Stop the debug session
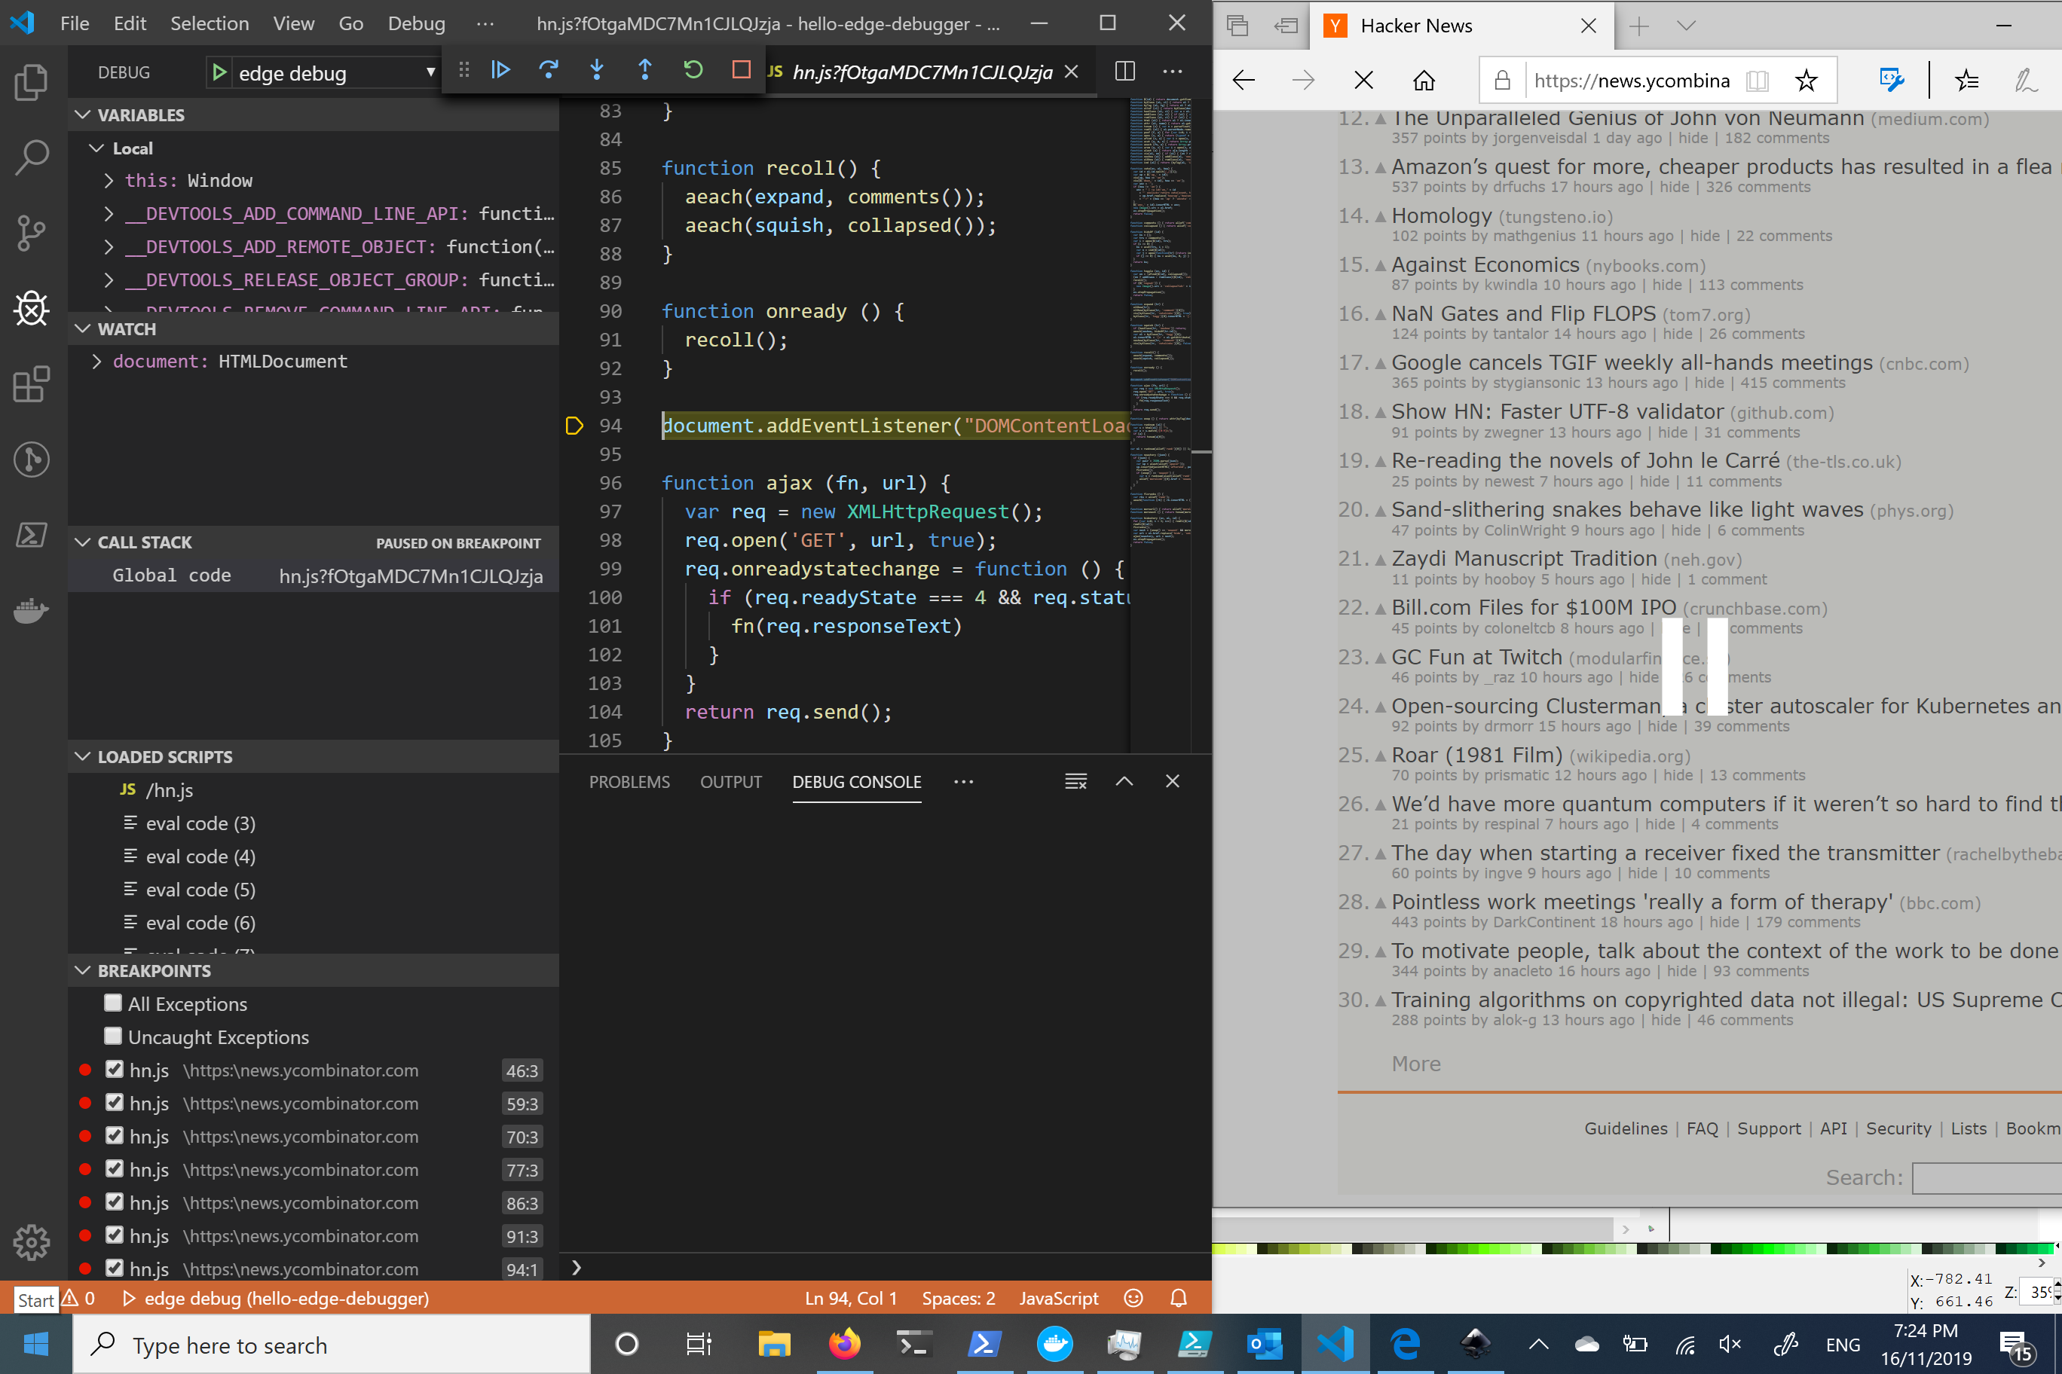Screen dimensions: 2062x1374 (x=742, y=70)
